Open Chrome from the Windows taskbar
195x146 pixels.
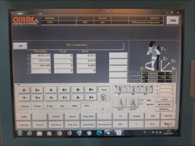59,133
